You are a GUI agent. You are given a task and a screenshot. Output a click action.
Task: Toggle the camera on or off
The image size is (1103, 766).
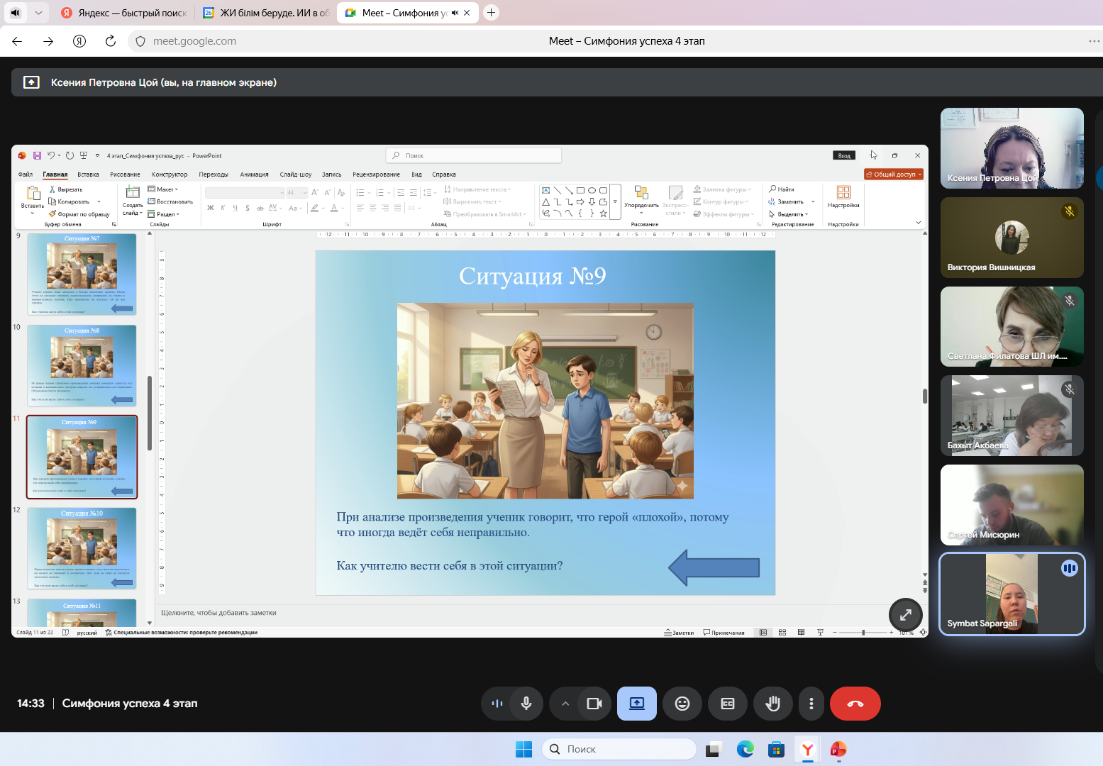click(594, 704)
